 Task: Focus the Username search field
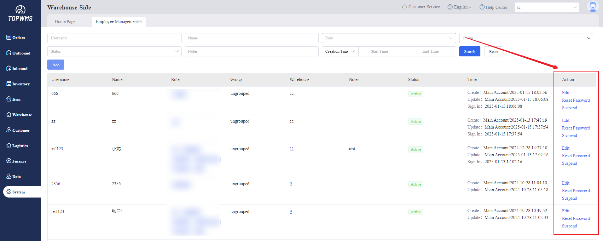114,38
